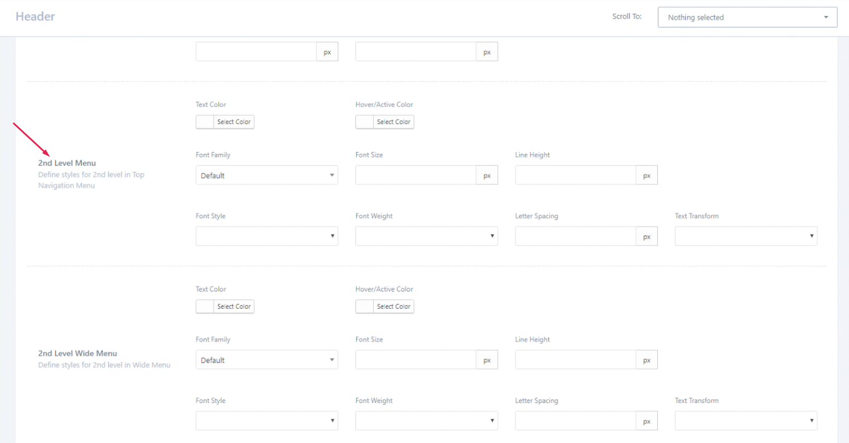Open the Scroll To dropdown

747,17
